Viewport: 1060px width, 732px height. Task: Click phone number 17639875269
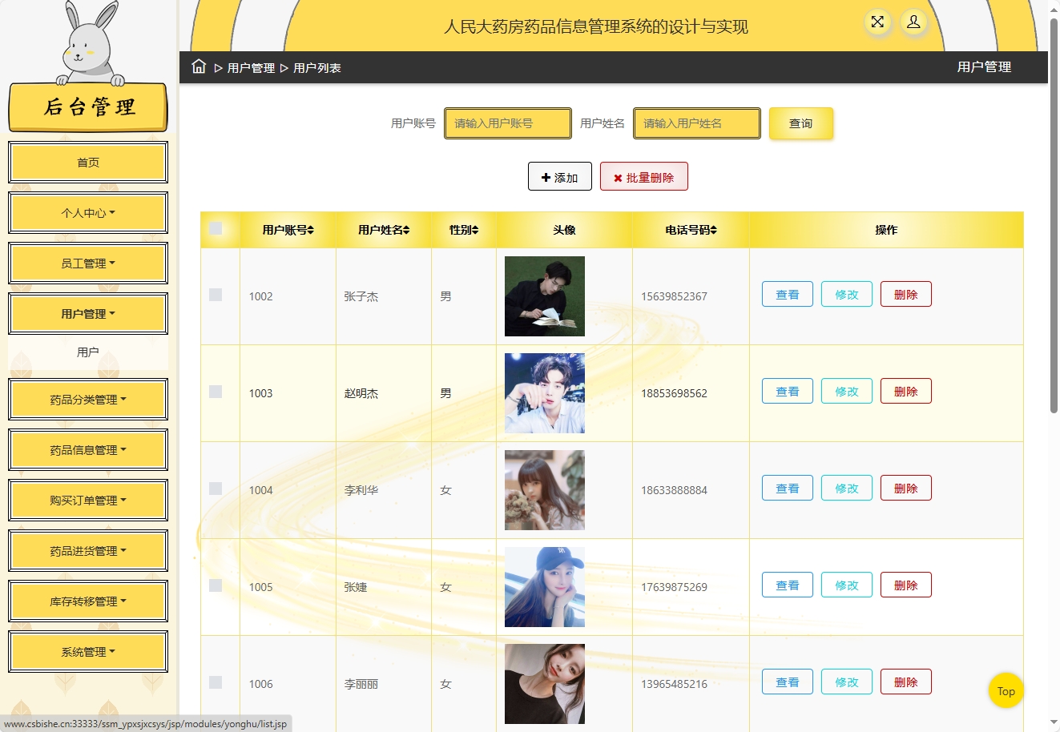click(x=674, y=587)
